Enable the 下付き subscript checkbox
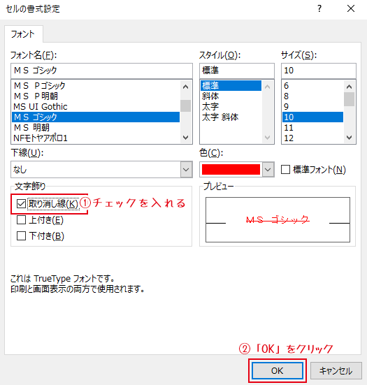 pos(21,236)
